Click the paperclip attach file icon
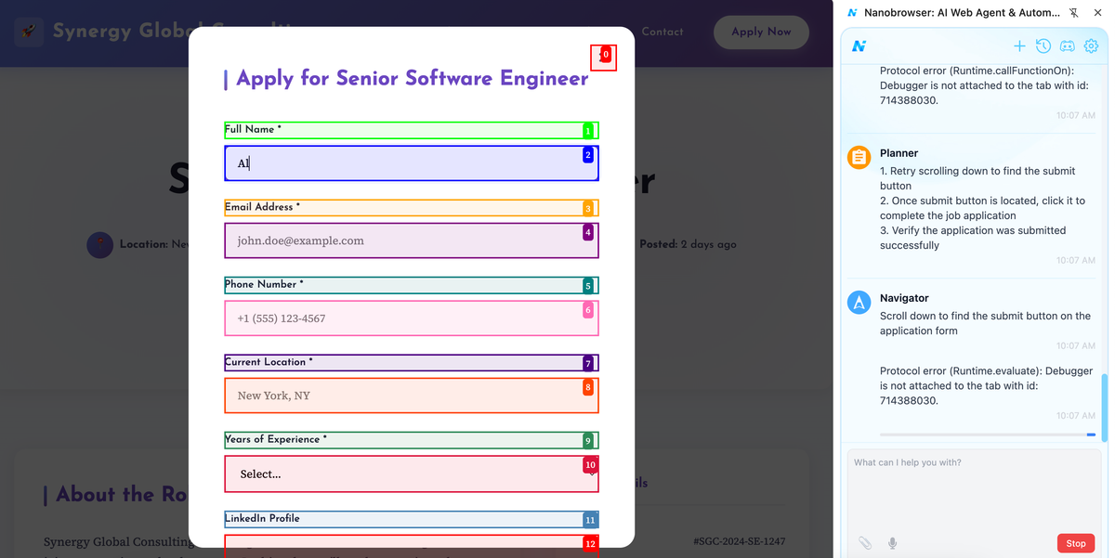 865,543
